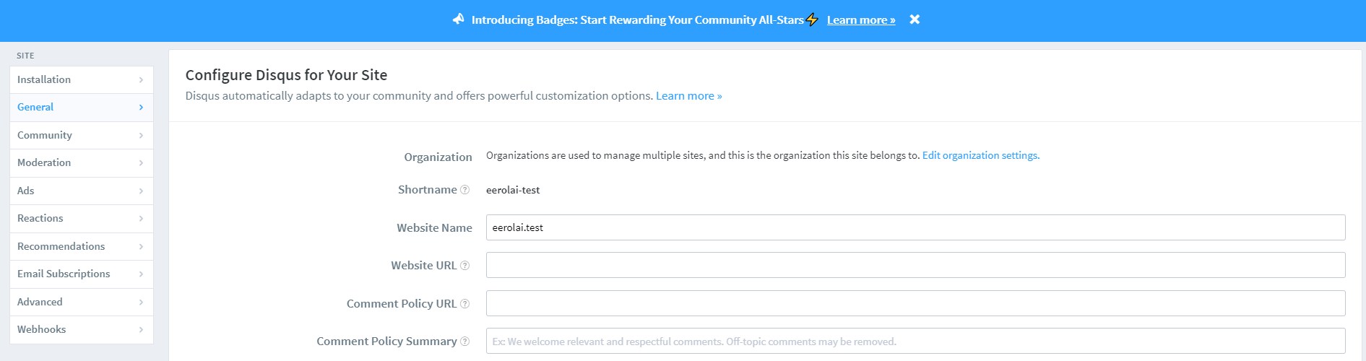
Task: Click the Website Name field label
Action: [x=434, y=227]
